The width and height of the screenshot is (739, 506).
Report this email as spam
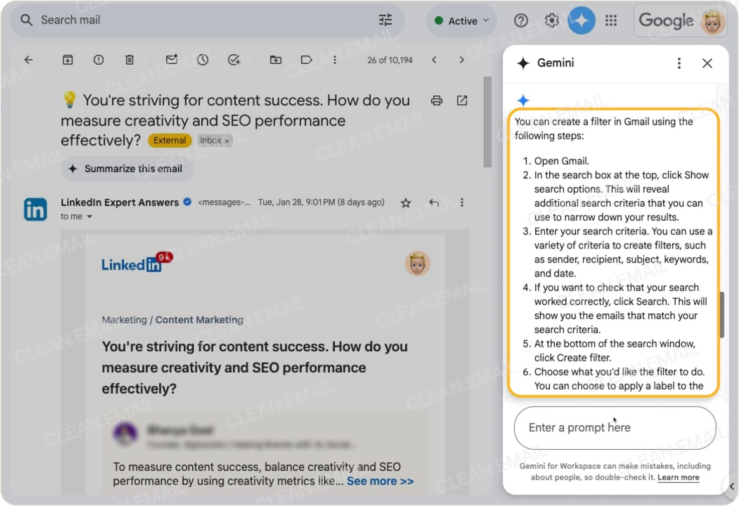(98, 60)
